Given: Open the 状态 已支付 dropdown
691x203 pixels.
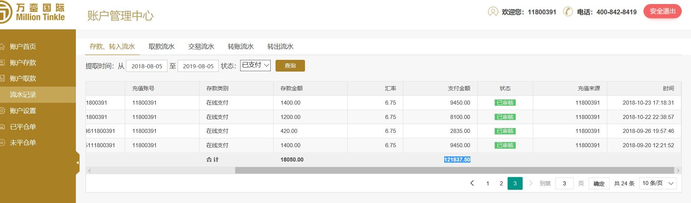Looking at the screenshot, I should [x=255, y=65].
